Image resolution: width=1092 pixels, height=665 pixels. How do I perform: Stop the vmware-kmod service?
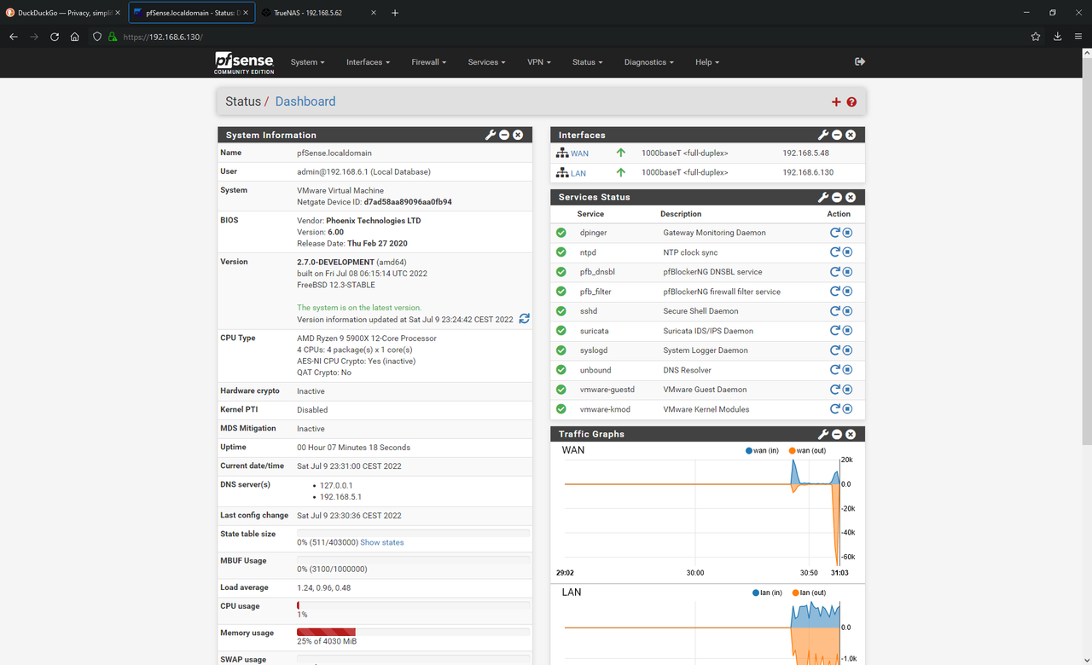point(847,409)
